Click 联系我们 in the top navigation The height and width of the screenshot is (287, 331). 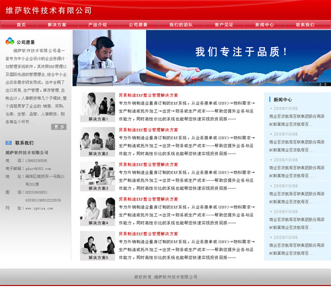pos(305,24)
